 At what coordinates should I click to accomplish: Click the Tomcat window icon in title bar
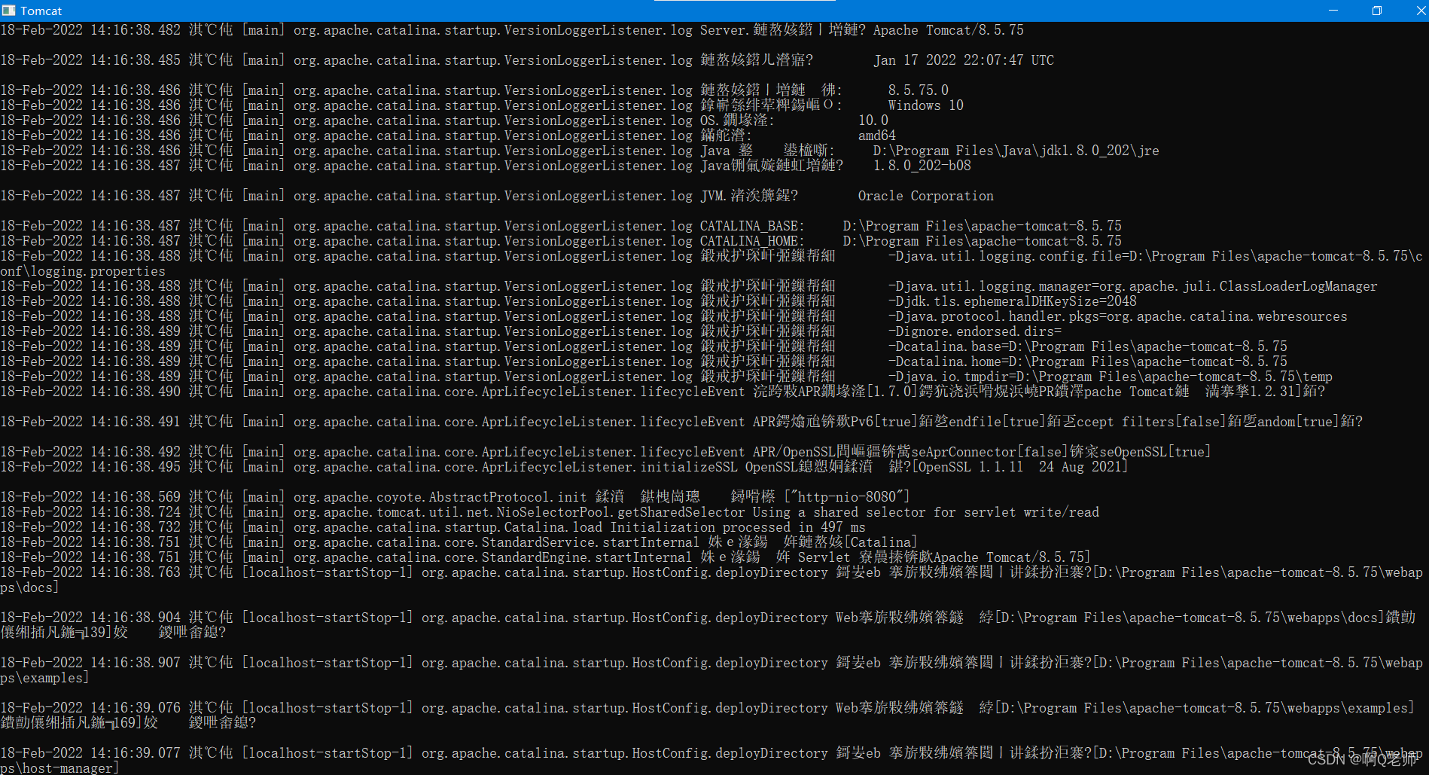click(8, 11)
